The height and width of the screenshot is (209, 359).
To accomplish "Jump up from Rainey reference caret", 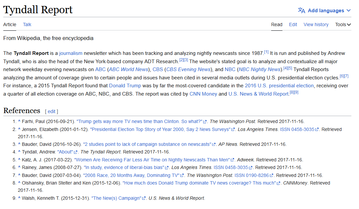I will coord(19,167).
